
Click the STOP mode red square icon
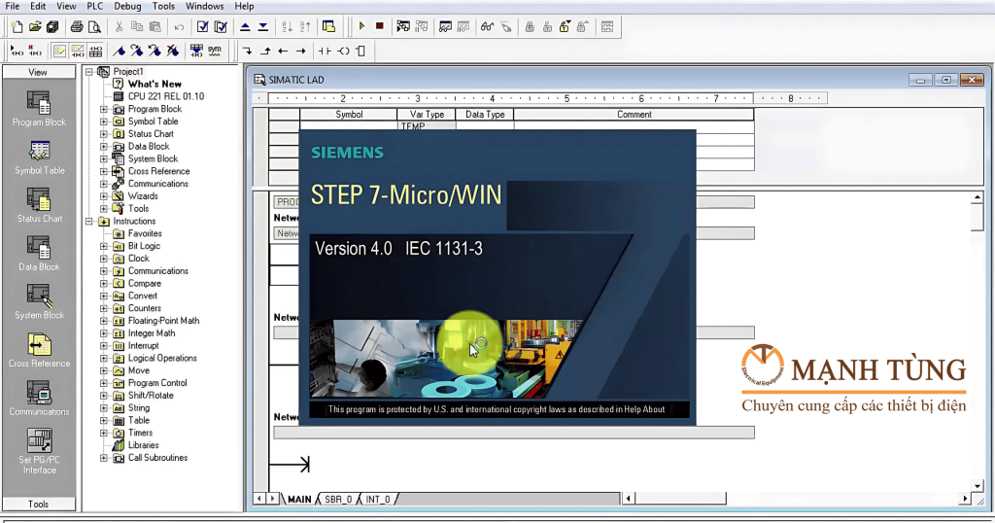coord(379,26)
